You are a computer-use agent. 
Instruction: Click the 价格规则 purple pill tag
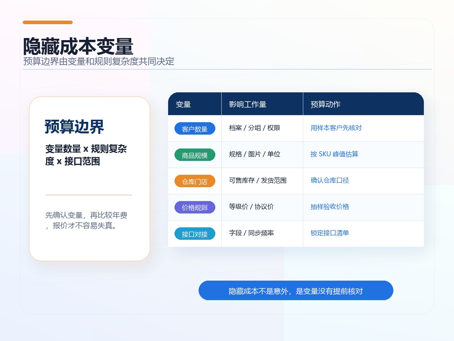195,207
